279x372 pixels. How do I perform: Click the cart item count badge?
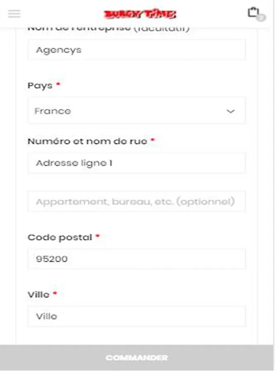261,18
